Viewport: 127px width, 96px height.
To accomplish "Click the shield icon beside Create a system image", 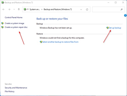I will (x=3, y=23).
